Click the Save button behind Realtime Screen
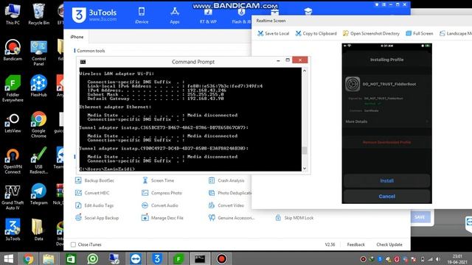Screen dimensions: 472x265 (x=420, y=217)
